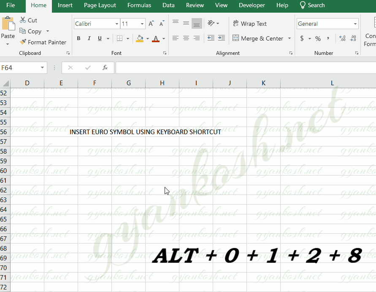This screenshot has width=376, height=292.
Task: Open text orientation options
Action: pyautogui.click(x=213, y=23)
